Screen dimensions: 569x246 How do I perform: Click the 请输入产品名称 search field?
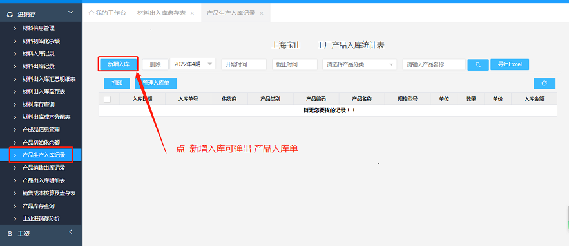tap(434, 64)
